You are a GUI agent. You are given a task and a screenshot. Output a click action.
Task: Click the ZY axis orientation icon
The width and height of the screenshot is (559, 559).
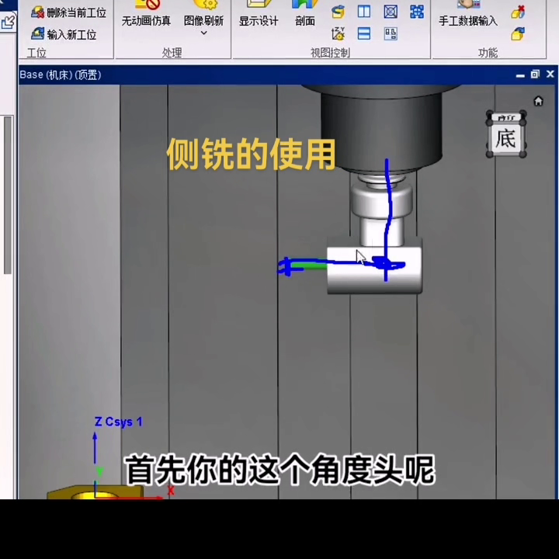coord(339,33)
